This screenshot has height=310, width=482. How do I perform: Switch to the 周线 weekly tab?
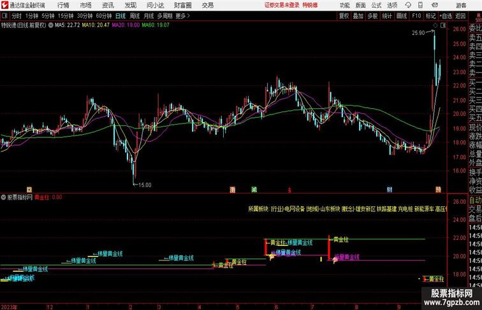(x=135, y=16)
